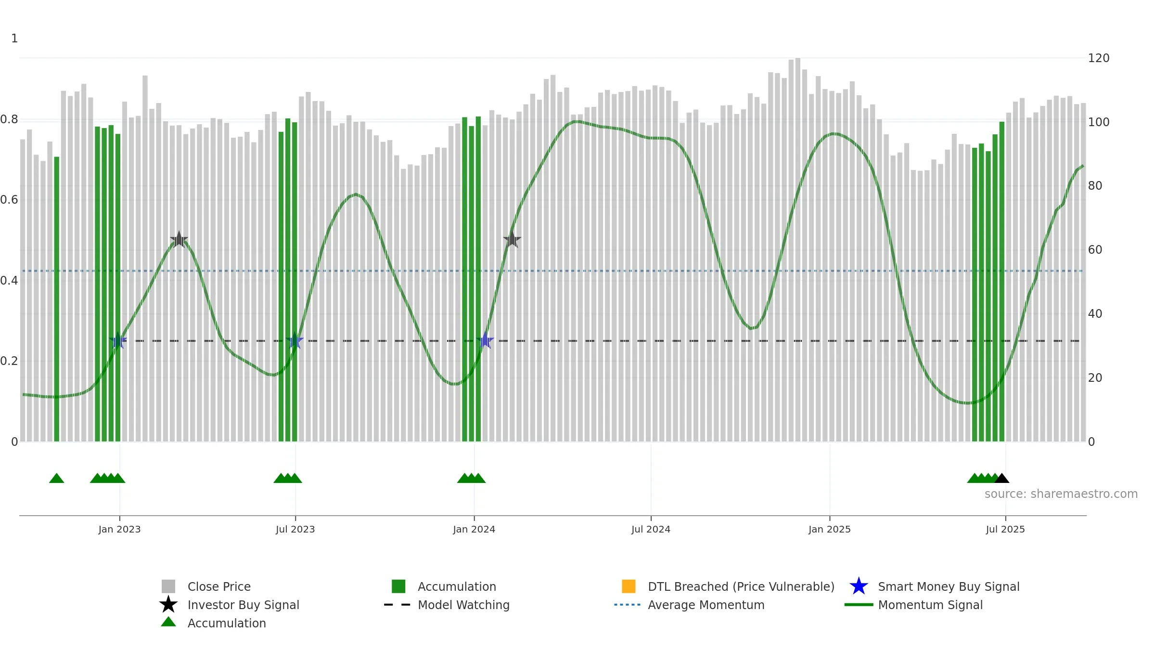Click the Investor Buy Signal legend text
1155x650 pixels.
[x=244, y=605]
